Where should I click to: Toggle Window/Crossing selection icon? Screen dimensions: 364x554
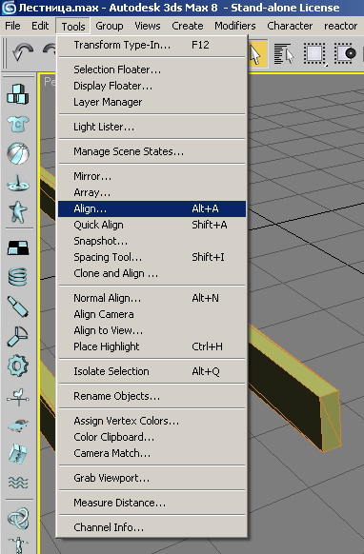pyautogui.click(x=345, y=54)
